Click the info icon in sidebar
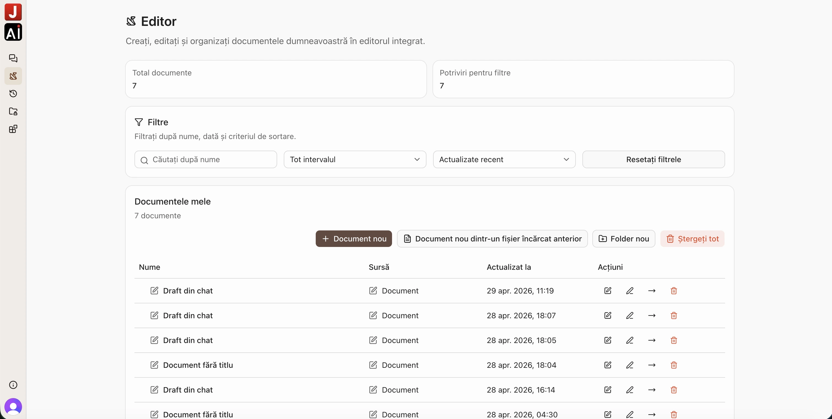The width and height of the screenshot is (832, 419). pyautogui.click(x=13, y=385)
